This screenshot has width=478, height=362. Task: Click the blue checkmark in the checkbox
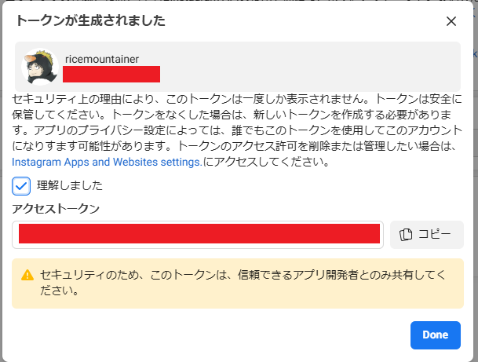(21, 186)
